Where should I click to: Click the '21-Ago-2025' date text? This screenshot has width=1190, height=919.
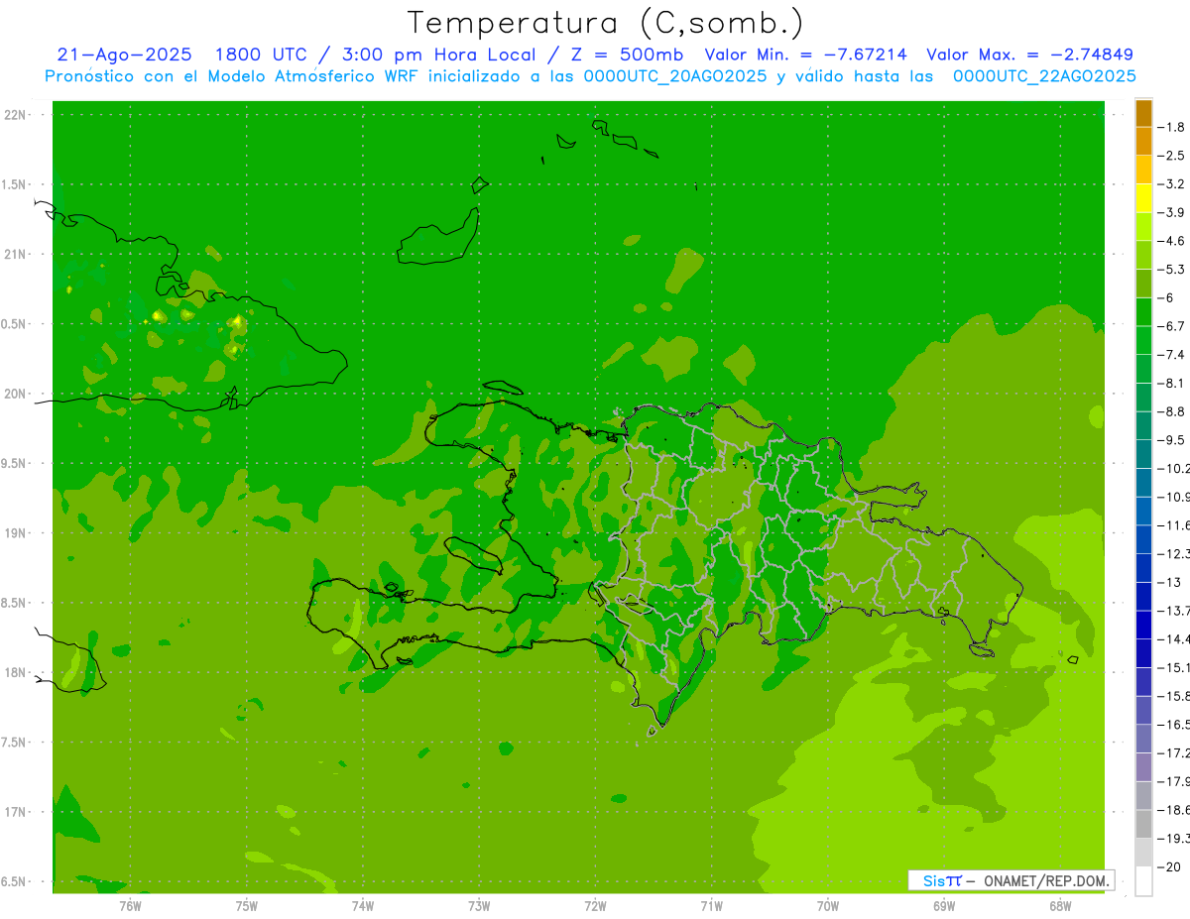point(125,55)
